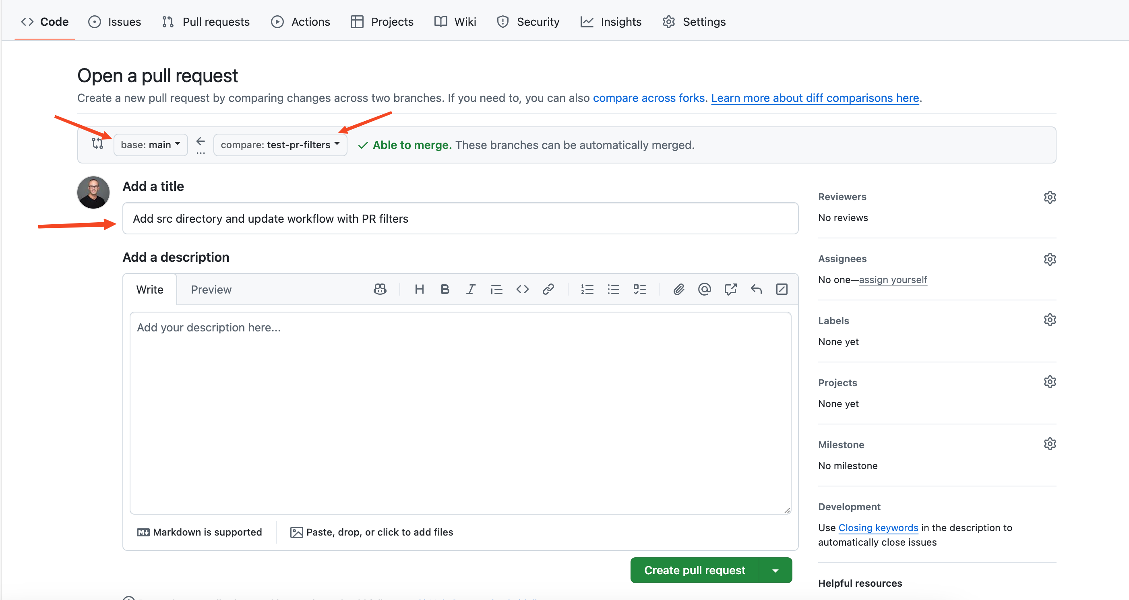
Task: Add a link using chain icon
Action: tap(548, 289)
